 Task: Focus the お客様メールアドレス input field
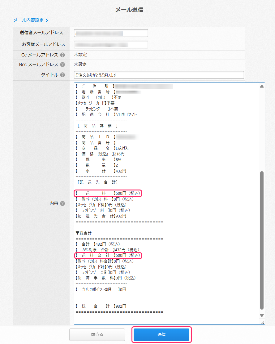point(111,45)
